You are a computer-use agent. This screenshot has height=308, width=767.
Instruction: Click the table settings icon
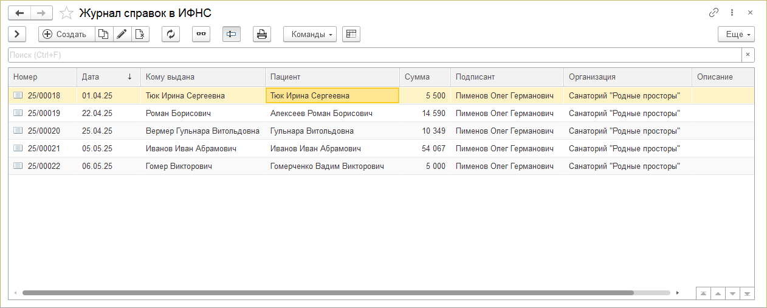coord(351,35)
